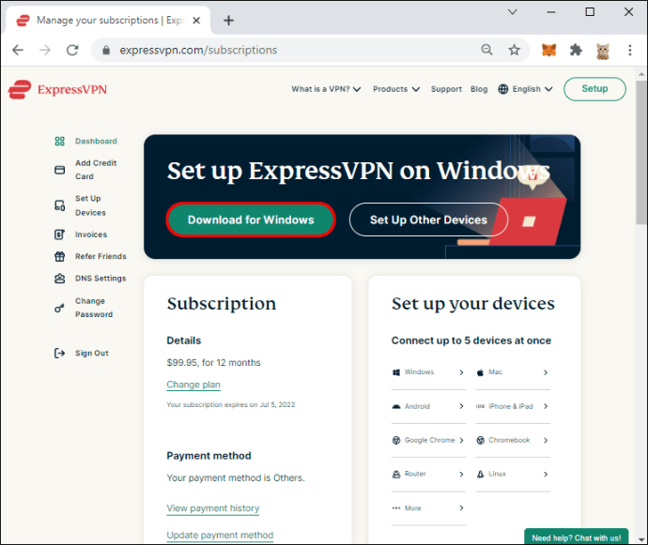The height and width of the screenshot is (545, 648).
Task: Open the Support page link
Action: click(446, 89)
